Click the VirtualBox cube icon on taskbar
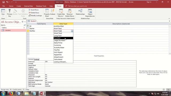 pos(19,94)
